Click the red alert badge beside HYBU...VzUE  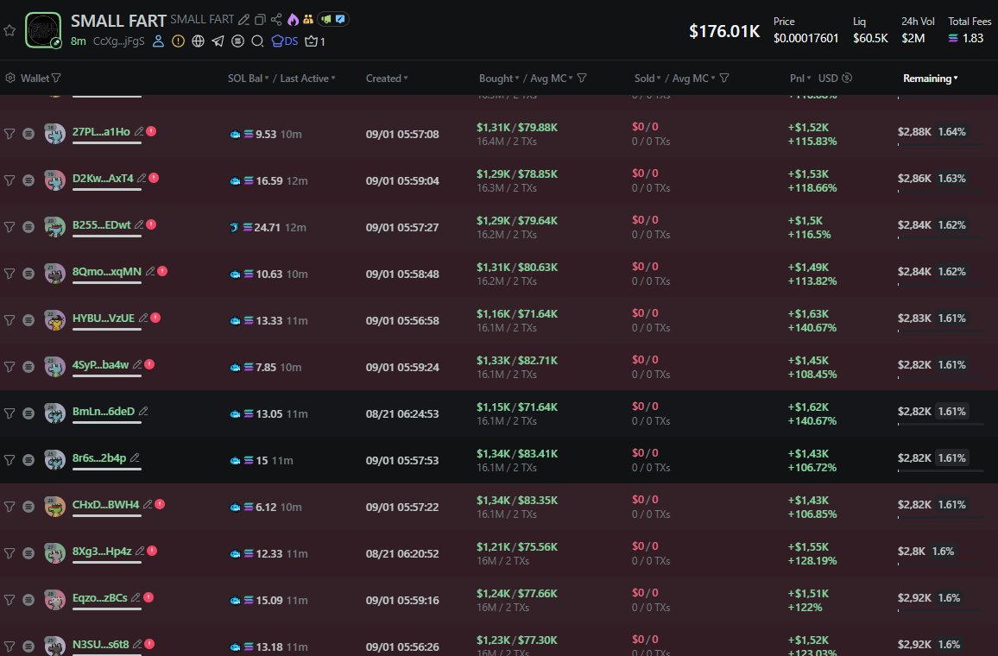tap(155, 318)
